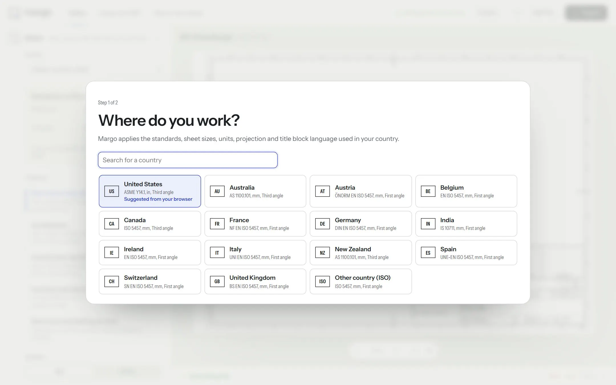The width and height of the screenshot is (616, 385).
Task: Choose the India card
Action: pos(466,224)
